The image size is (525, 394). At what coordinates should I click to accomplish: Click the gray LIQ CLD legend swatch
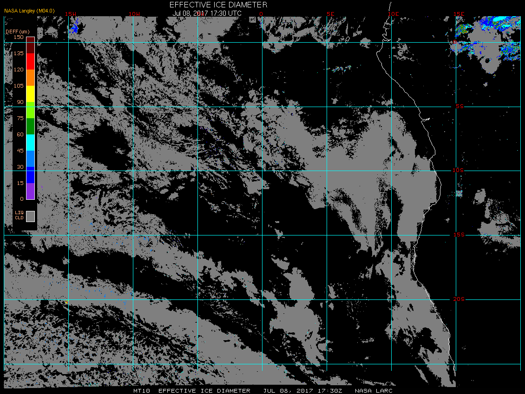tap(31, 216)
